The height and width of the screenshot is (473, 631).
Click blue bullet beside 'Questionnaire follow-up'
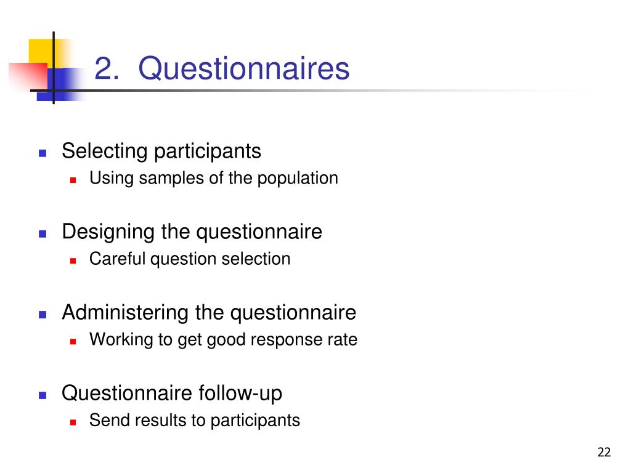pyautogui.click(x=43, y=395)
